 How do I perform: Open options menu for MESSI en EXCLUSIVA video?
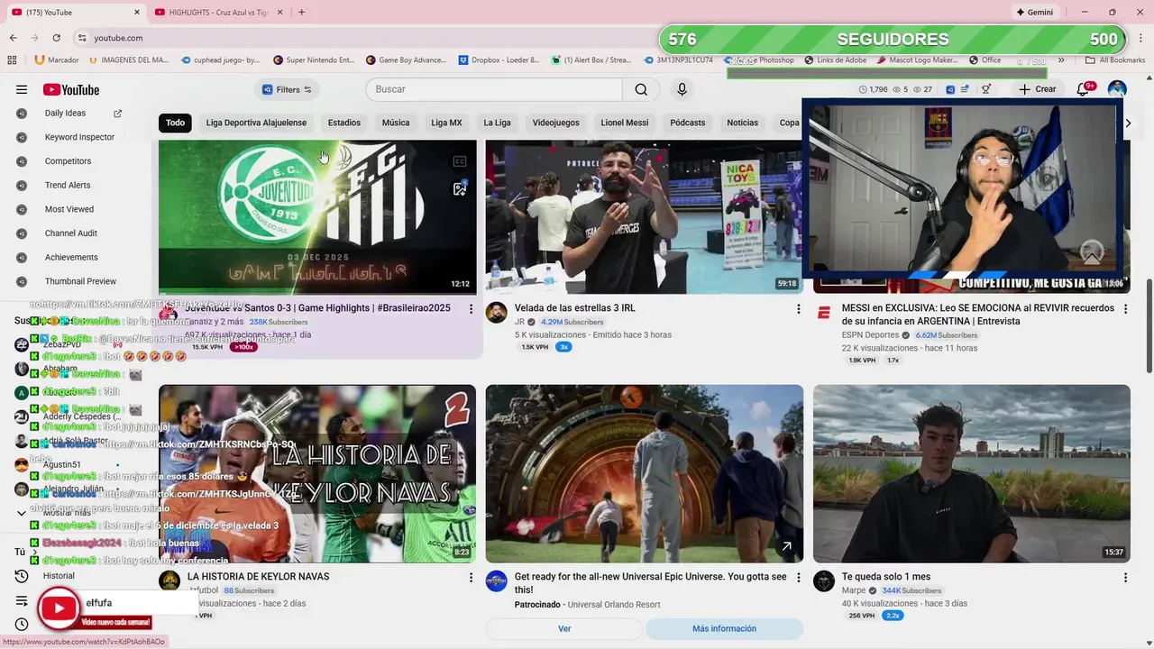click(x=1125, y=308)
